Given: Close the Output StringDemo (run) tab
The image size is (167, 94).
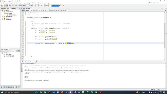Looking at the screenshot, I should [x=35, y=63].
